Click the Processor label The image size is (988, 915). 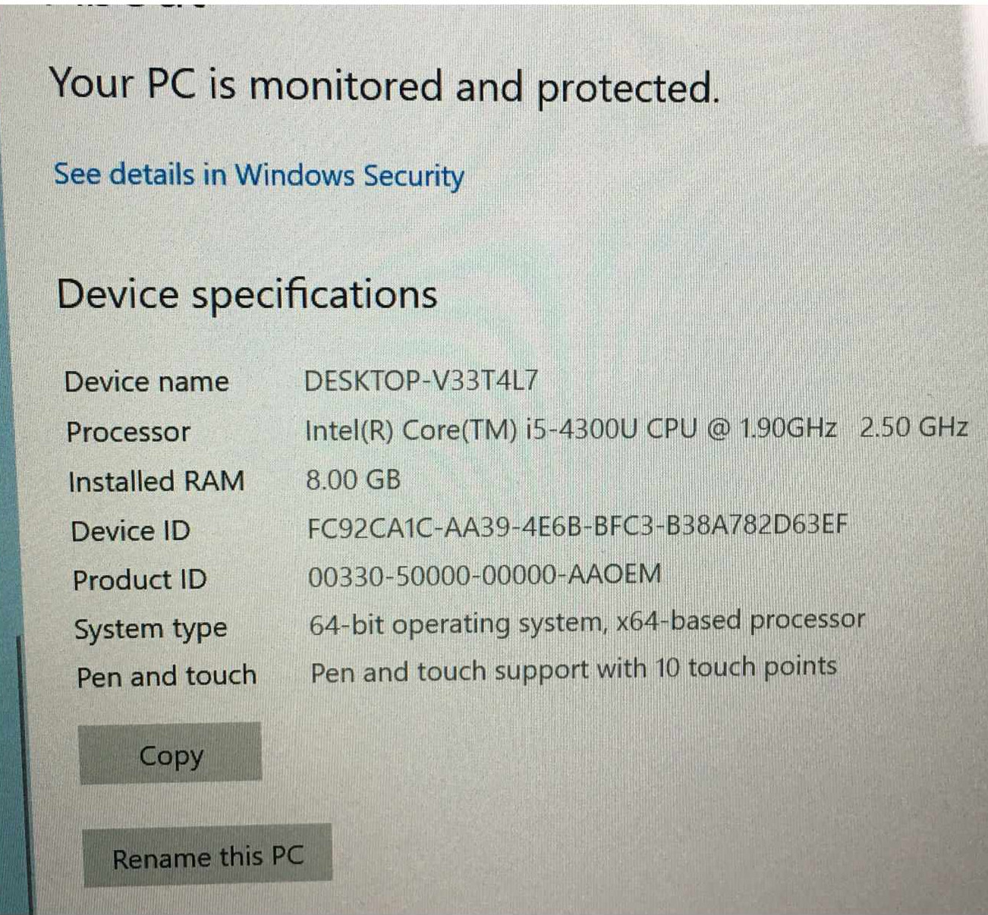pyautogui.click(x=128, y=432)
